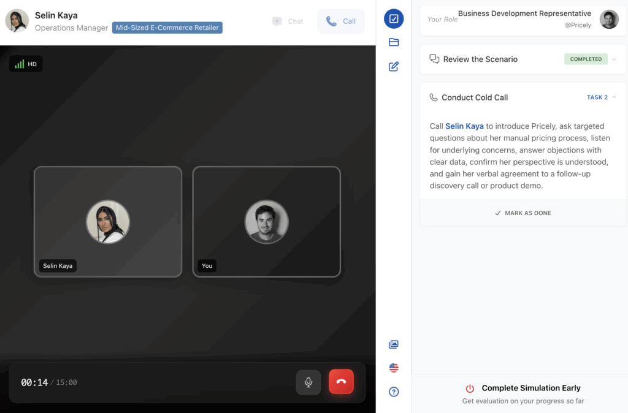Switch to the Call tab
The image size is (628, 413).
coord(341,21)
